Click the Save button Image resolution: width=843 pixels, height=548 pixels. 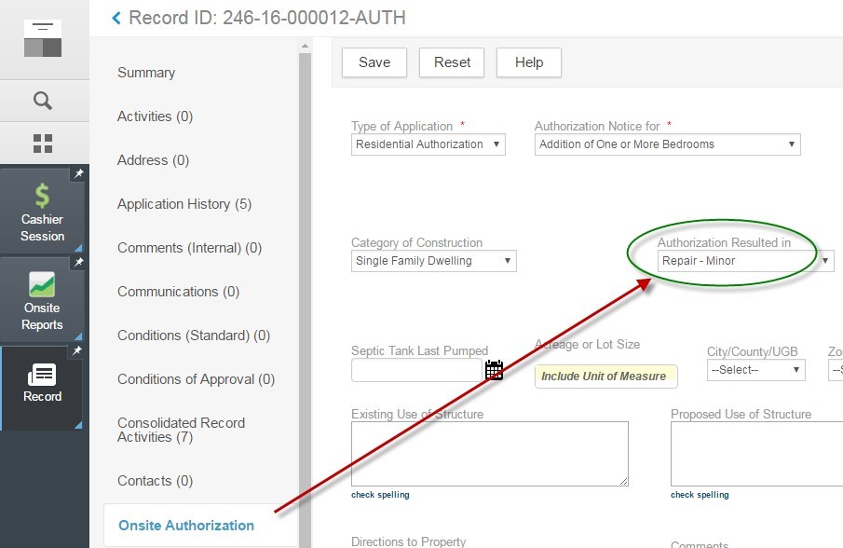374,62
